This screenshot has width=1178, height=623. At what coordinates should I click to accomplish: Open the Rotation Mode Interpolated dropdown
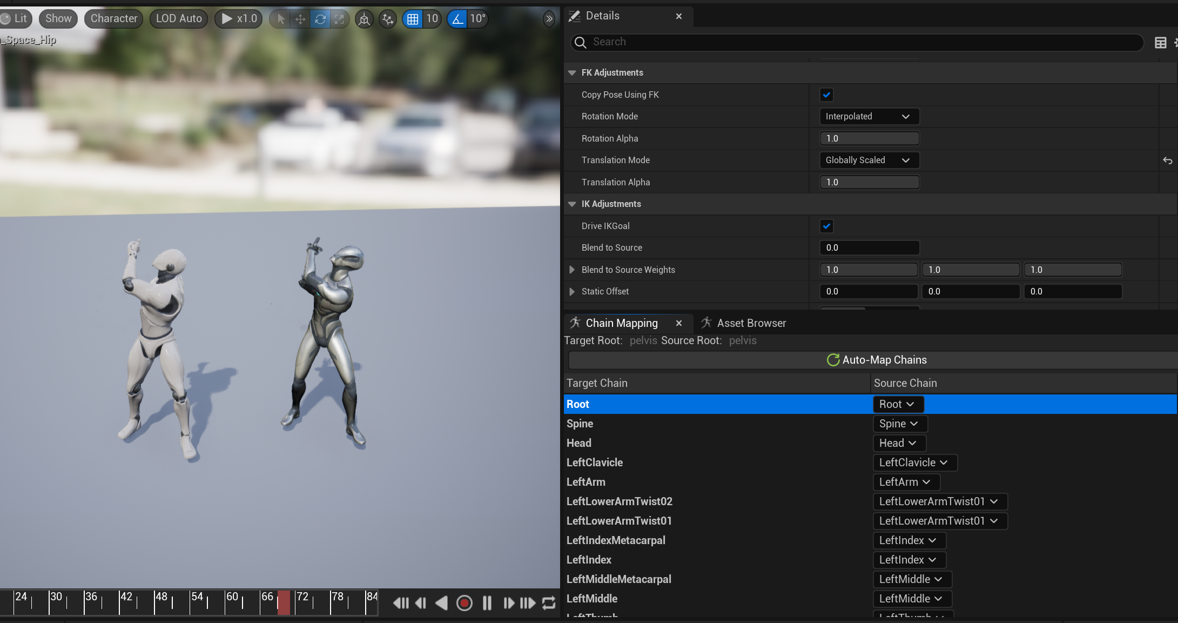pos(869,116)
